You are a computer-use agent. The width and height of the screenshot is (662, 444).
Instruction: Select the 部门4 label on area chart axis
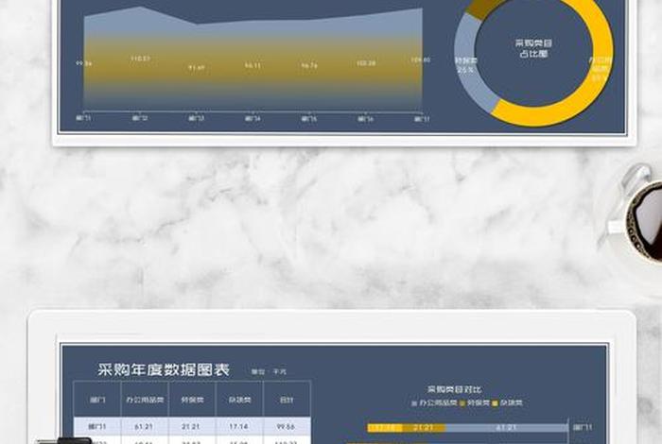[x=253, y=119]
